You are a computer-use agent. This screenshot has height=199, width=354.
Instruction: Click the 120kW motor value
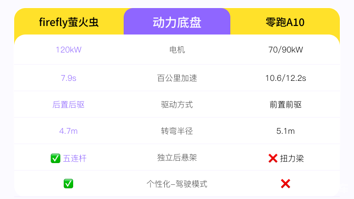click(x=68, y=50)
